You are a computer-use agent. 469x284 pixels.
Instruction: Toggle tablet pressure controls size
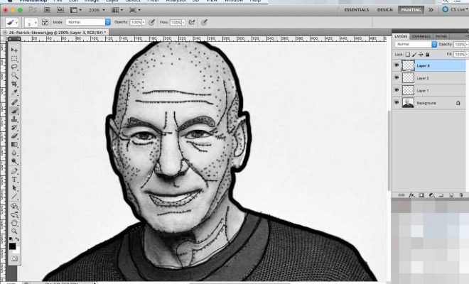click(x=204, y=22)
